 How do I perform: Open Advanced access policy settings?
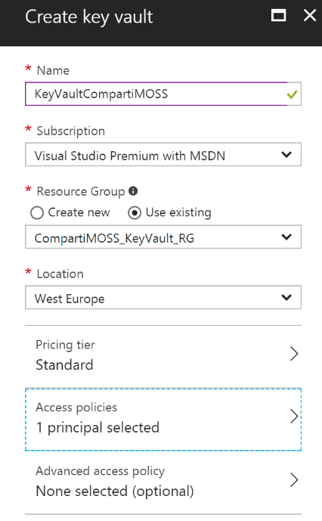coord(163,482)
